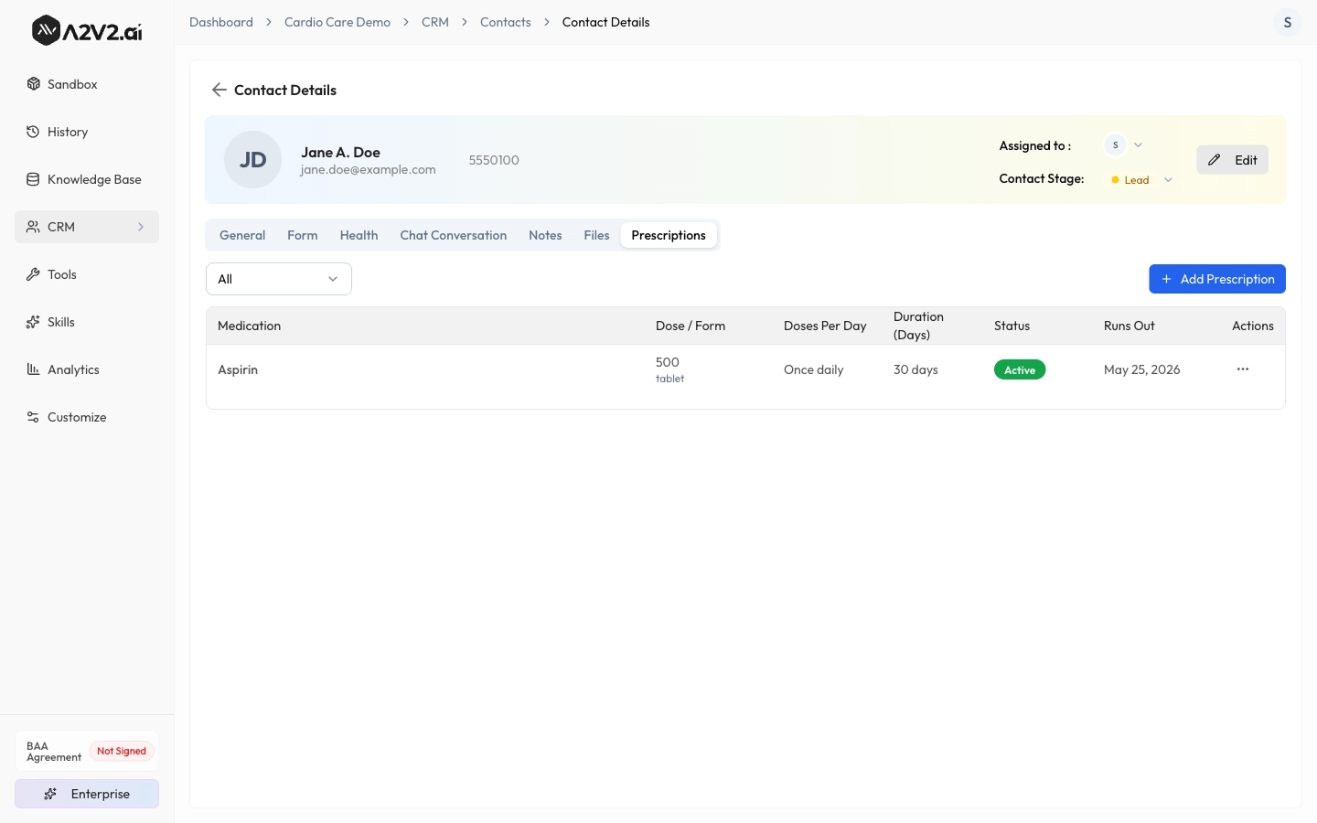This screenshot has height=823, width=1317.
Task: Open History from the sidebar
Action: [x=67, y=132]
